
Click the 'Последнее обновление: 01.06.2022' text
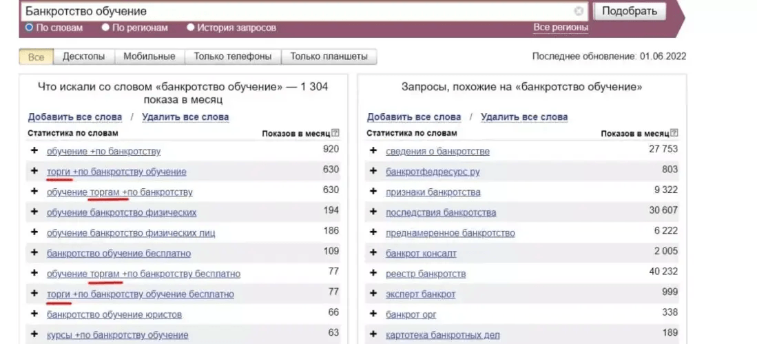610,57
